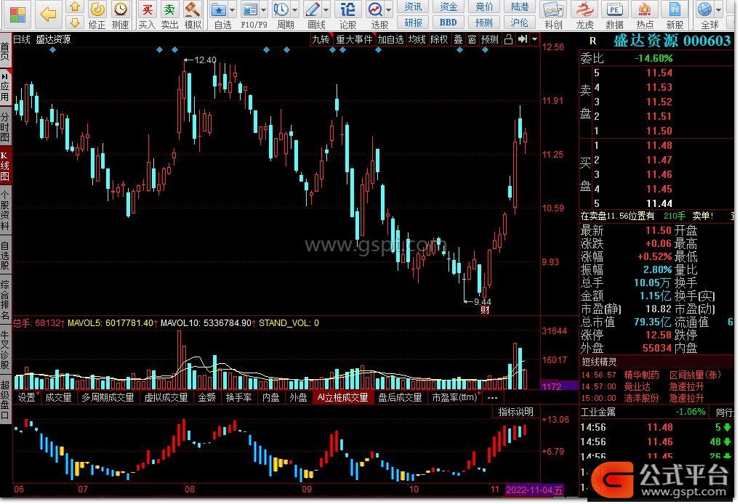Click the 周期 period clock icon

click(281, 9)
